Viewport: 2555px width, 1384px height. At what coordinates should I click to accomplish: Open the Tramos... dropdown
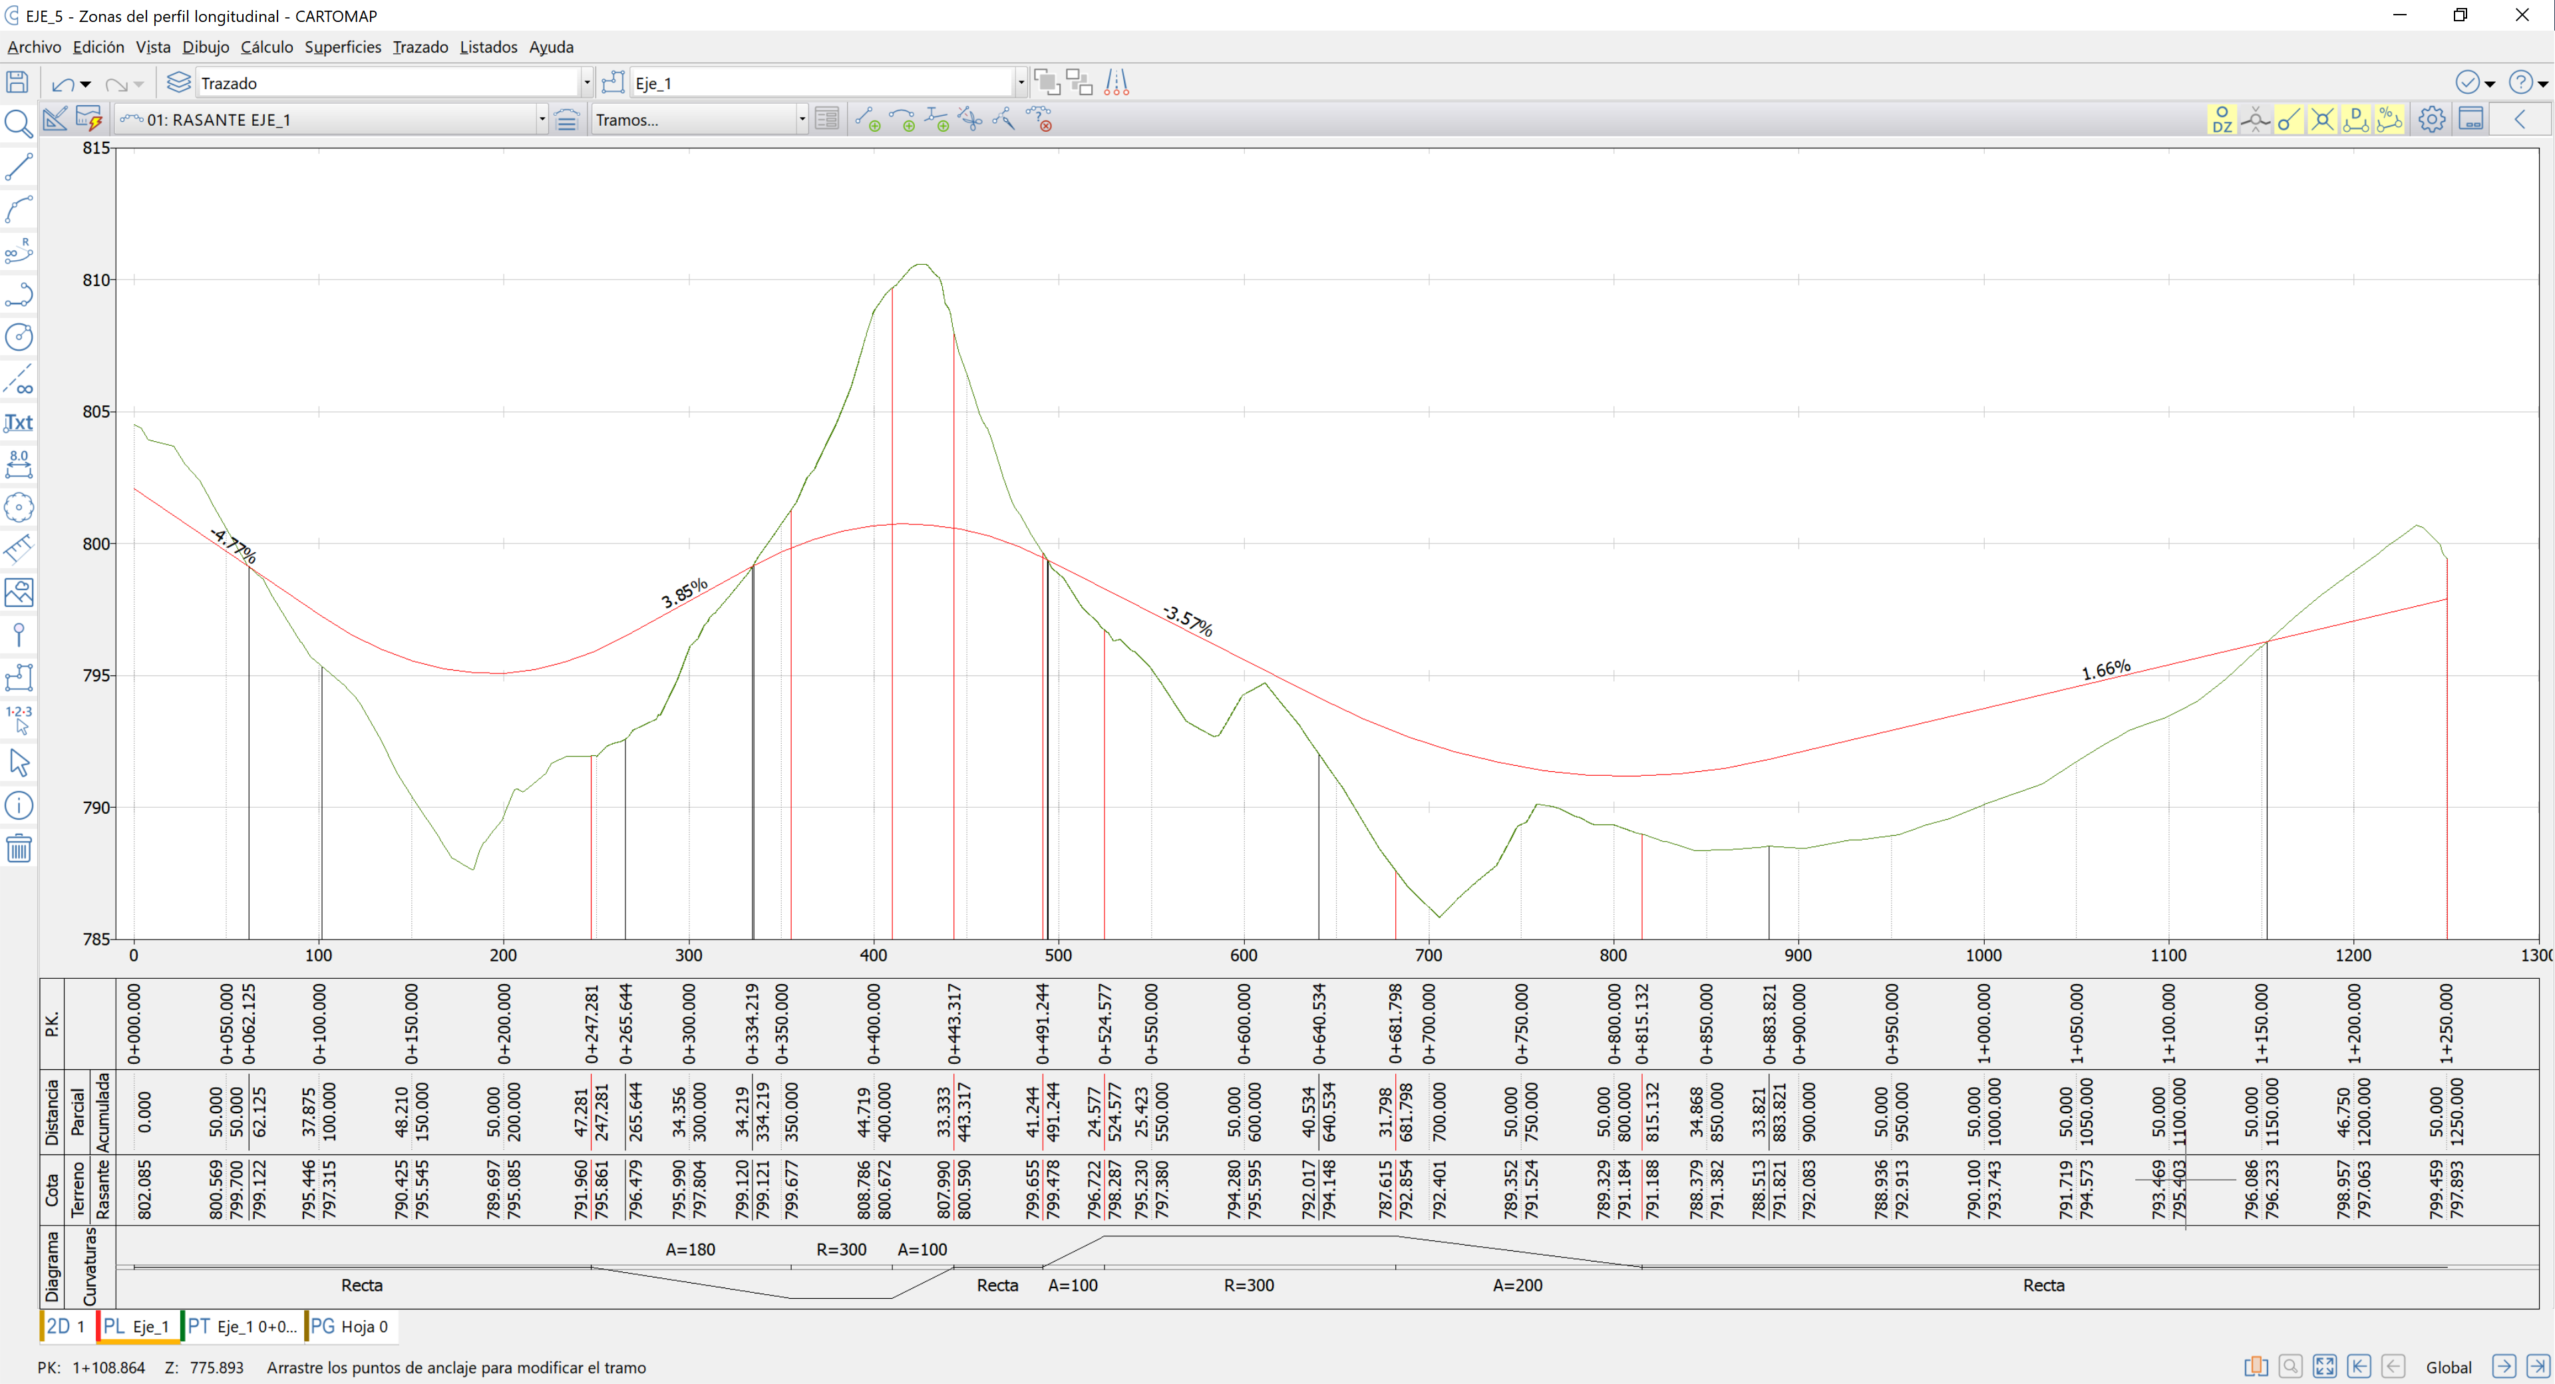click(801, 120)
